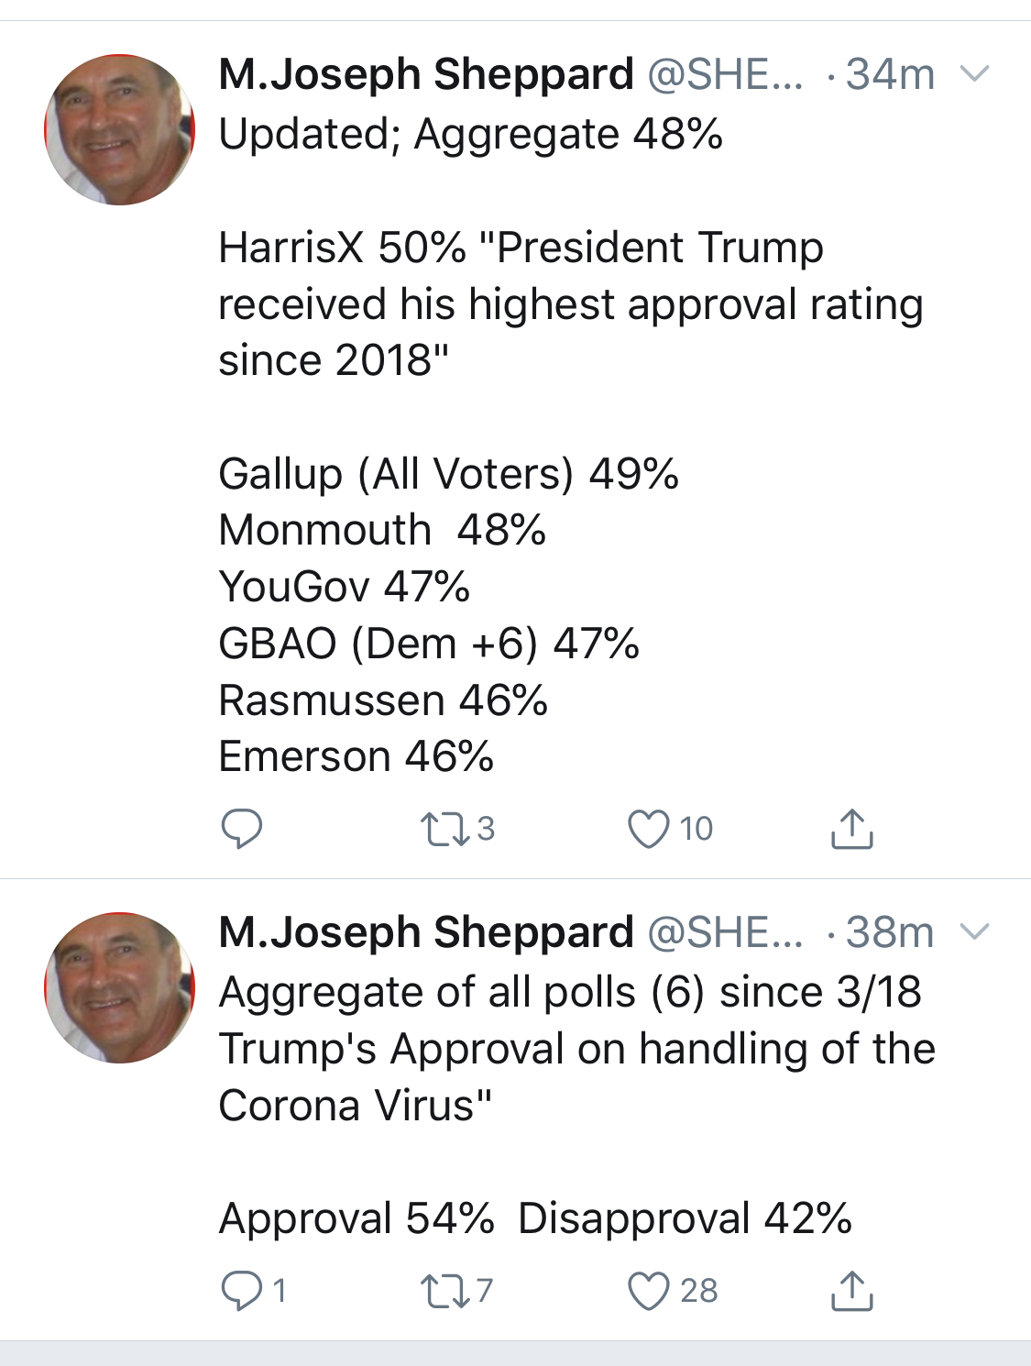Viewport: 1031px width, 1366px height.
Task: Open the tweet text listing Gallup 49%
Action: point(448,474)
